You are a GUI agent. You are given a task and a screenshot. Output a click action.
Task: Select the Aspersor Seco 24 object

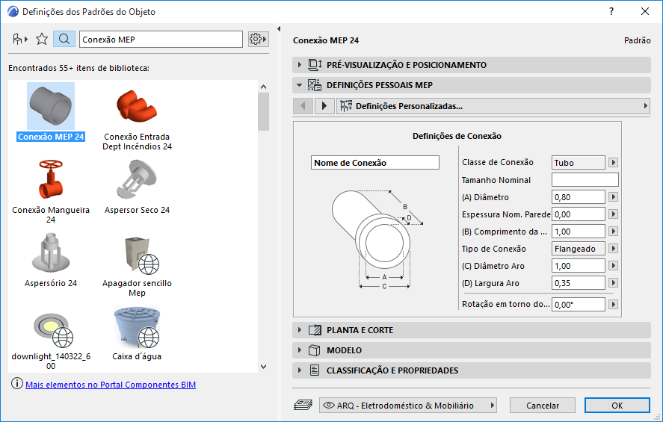pos(137,186)
